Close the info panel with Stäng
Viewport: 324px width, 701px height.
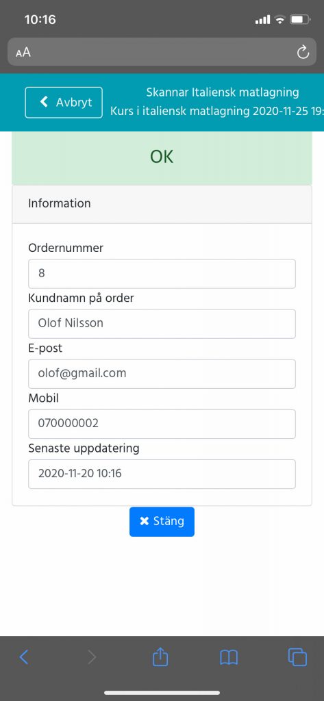(162, 521)
